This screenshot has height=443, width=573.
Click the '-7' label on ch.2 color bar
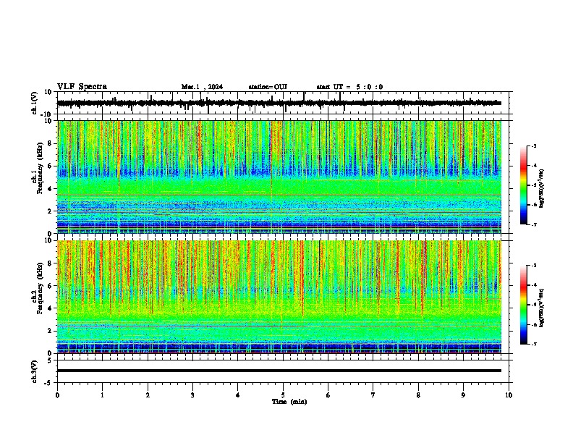(533, 345)
